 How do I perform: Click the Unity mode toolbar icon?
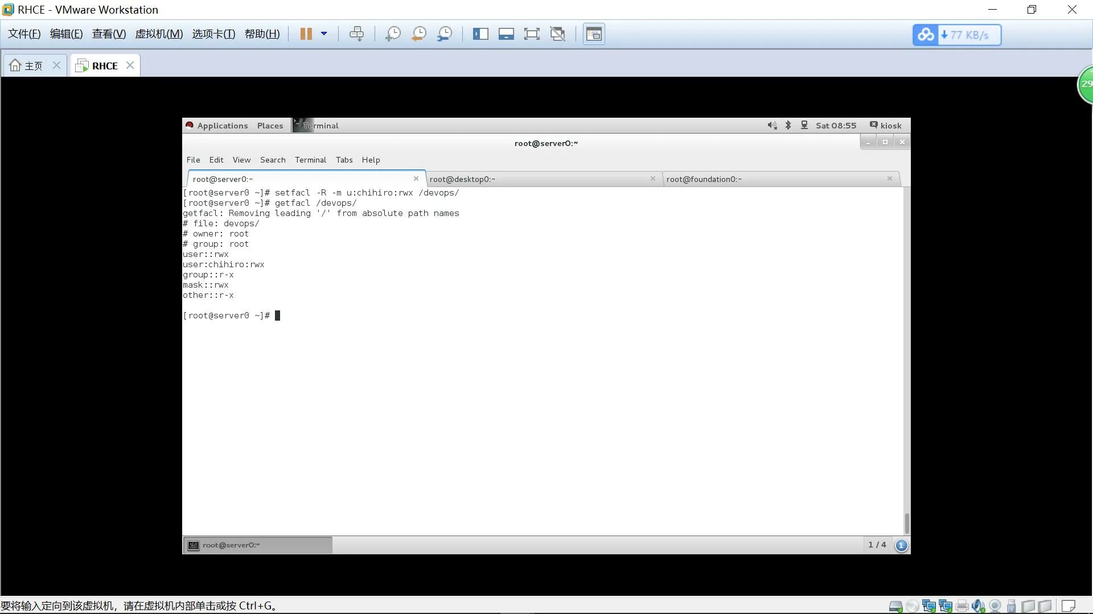coord(558,34)
